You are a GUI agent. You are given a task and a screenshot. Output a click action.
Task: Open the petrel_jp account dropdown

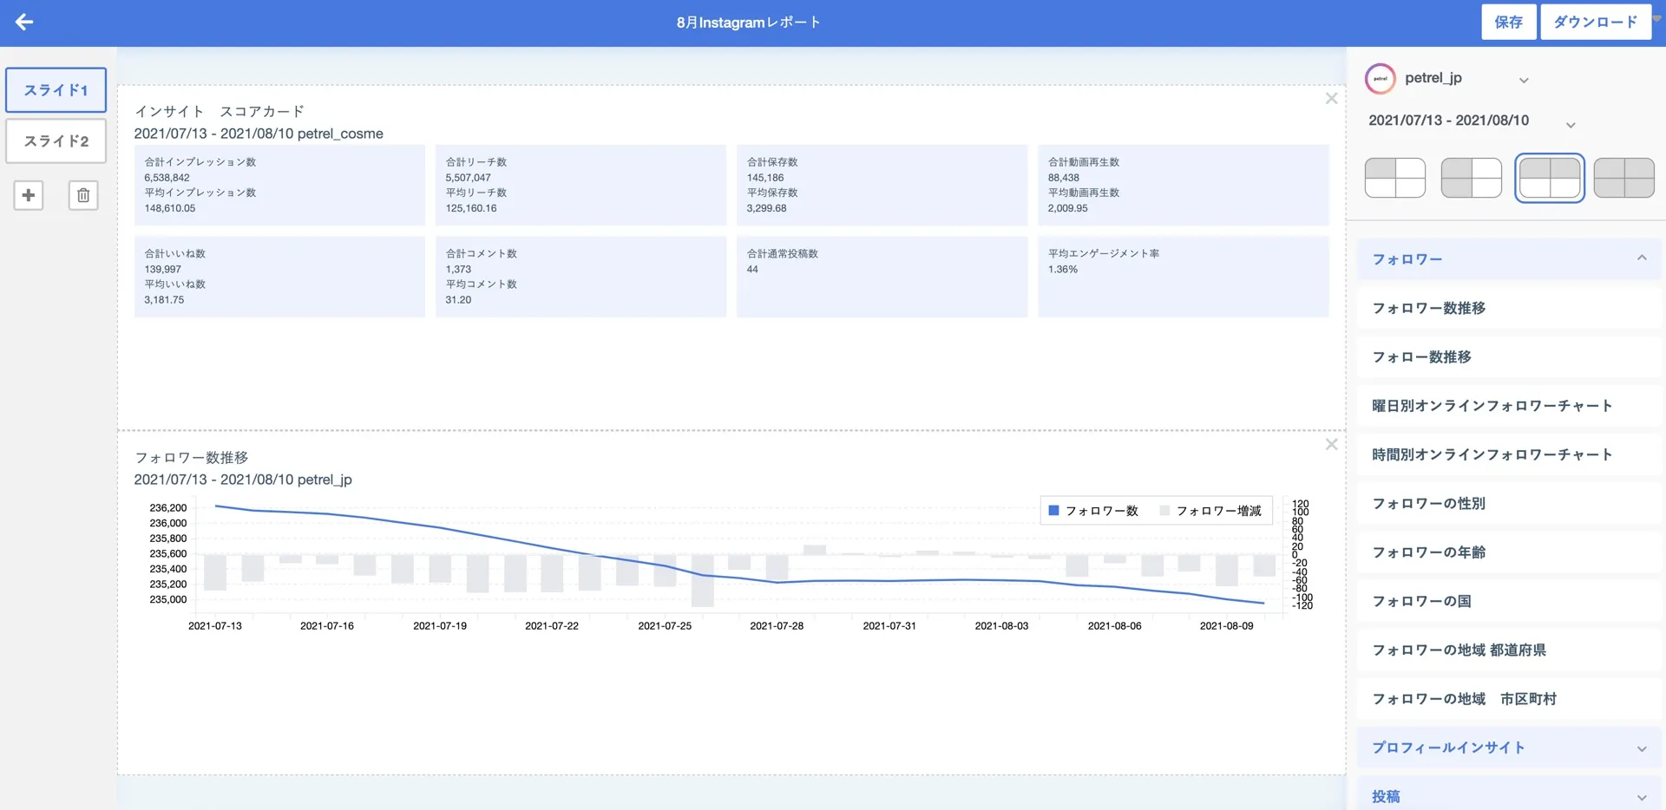(1523, 80)
